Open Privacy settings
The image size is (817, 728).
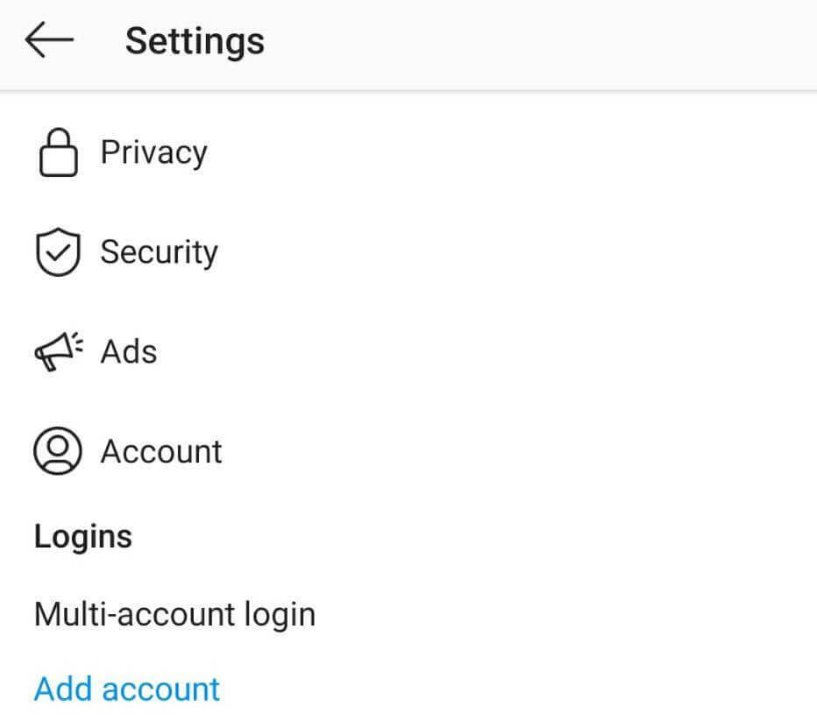[154, 152]
